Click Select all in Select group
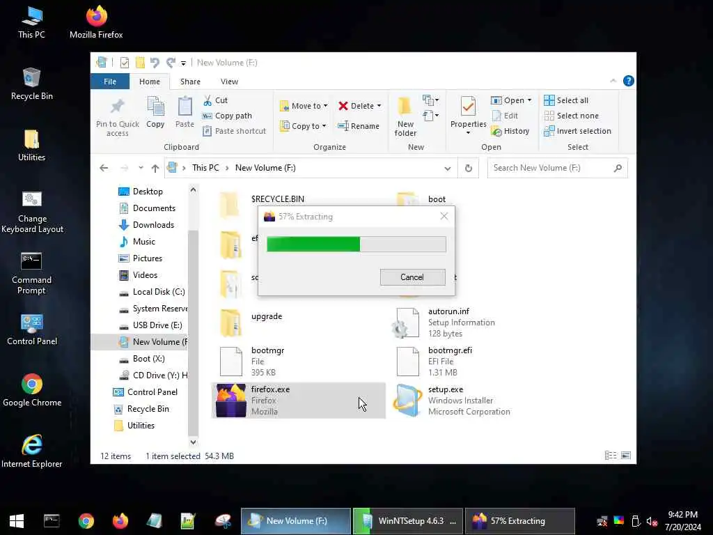Image resolution: width=713 pixels, height=535 pixels. tap(566, 100)
